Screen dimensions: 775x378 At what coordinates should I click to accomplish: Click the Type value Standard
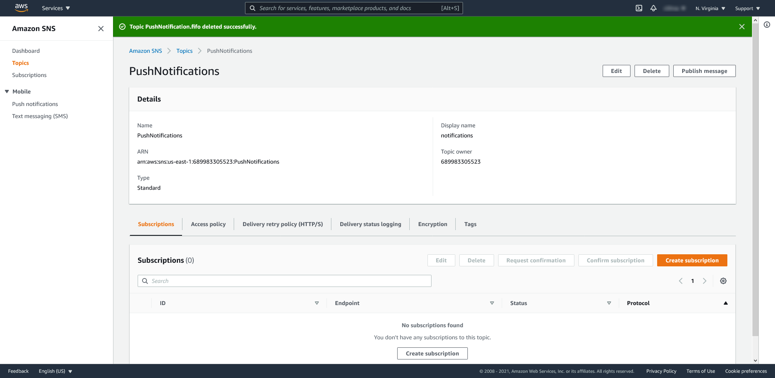click(x=149, y=188)
